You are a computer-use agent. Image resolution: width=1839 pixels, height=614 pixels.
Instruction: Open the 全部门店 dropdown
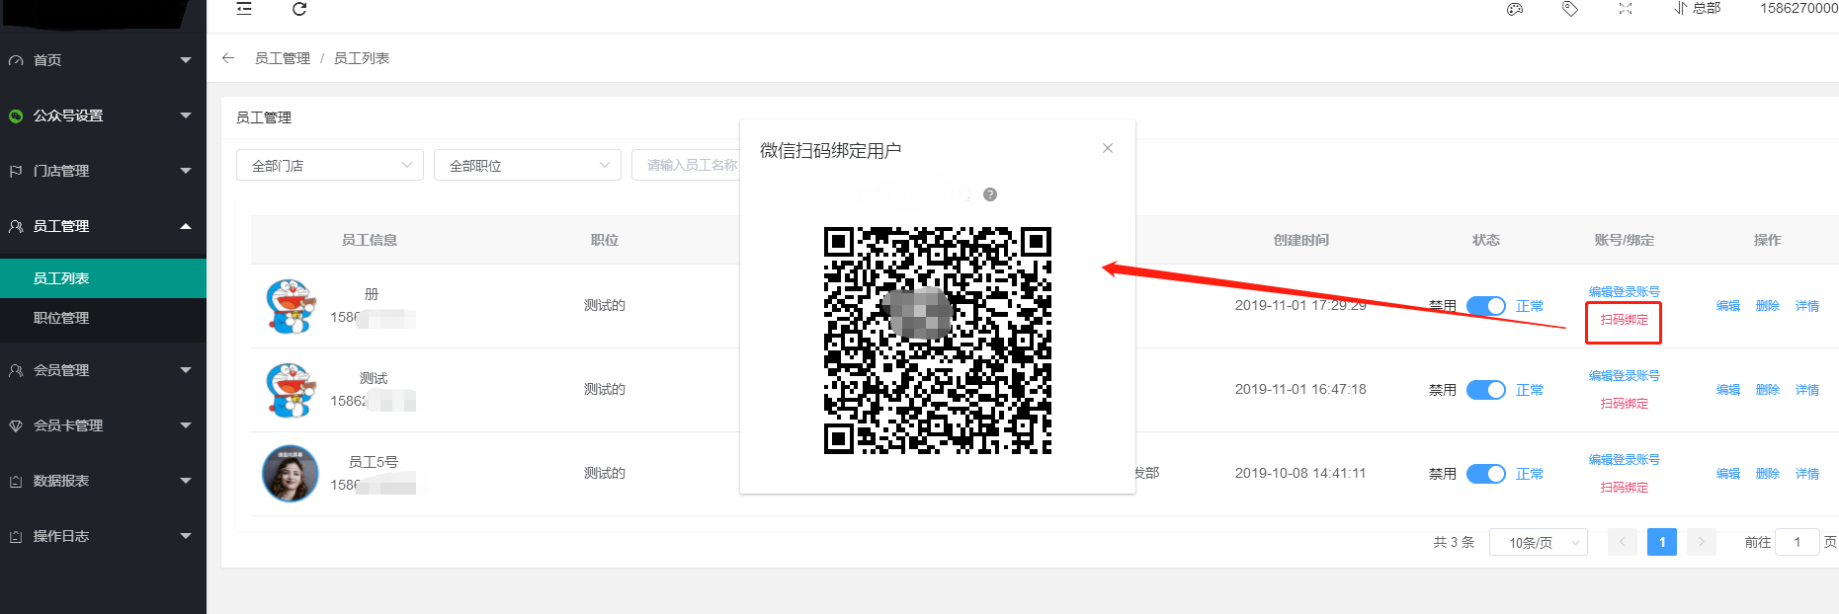[x=330, y=165]
